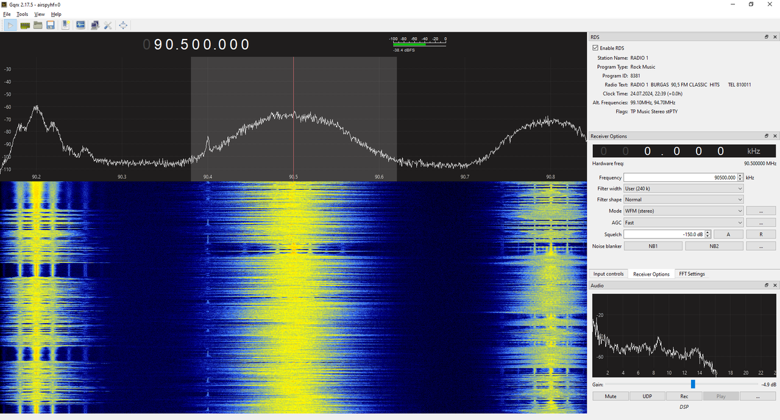
Task: Click the Program ID value 8381
Action: pos(636,76)
